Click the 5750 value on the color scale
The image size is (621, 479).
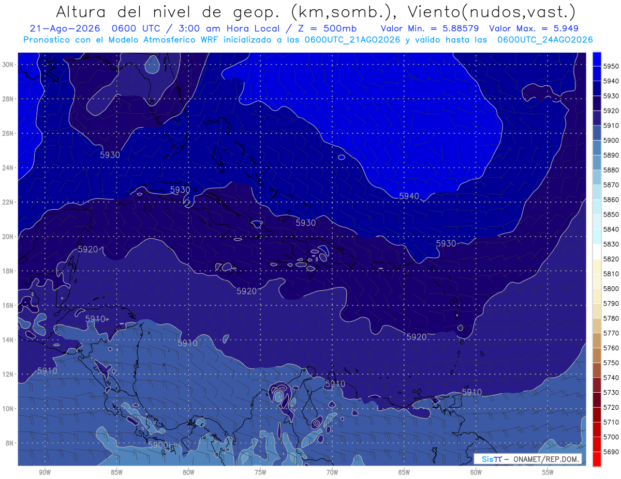pos(611,363)
